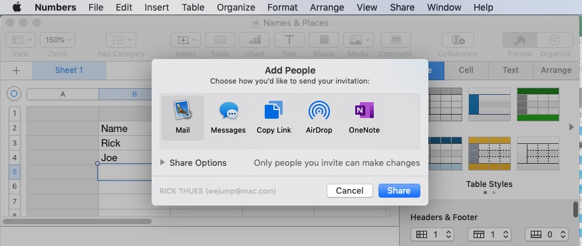Choose Messages to send the invitation
Image resolution: width=582 pixels, height=246 pixels.
[228, 117]
